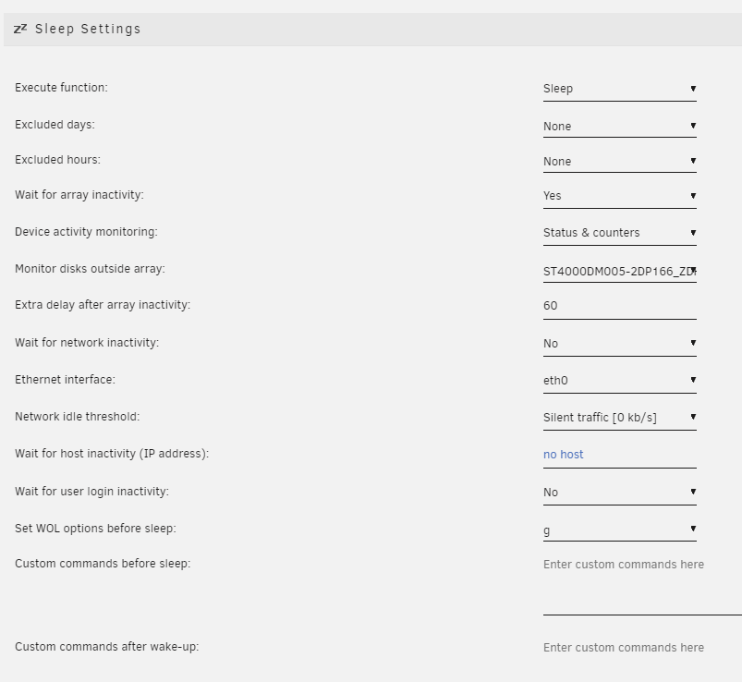Viewport: 742px width, 682px height.
Task: Click the Wait for user login inactivity label
Action: tap(91, 492)
